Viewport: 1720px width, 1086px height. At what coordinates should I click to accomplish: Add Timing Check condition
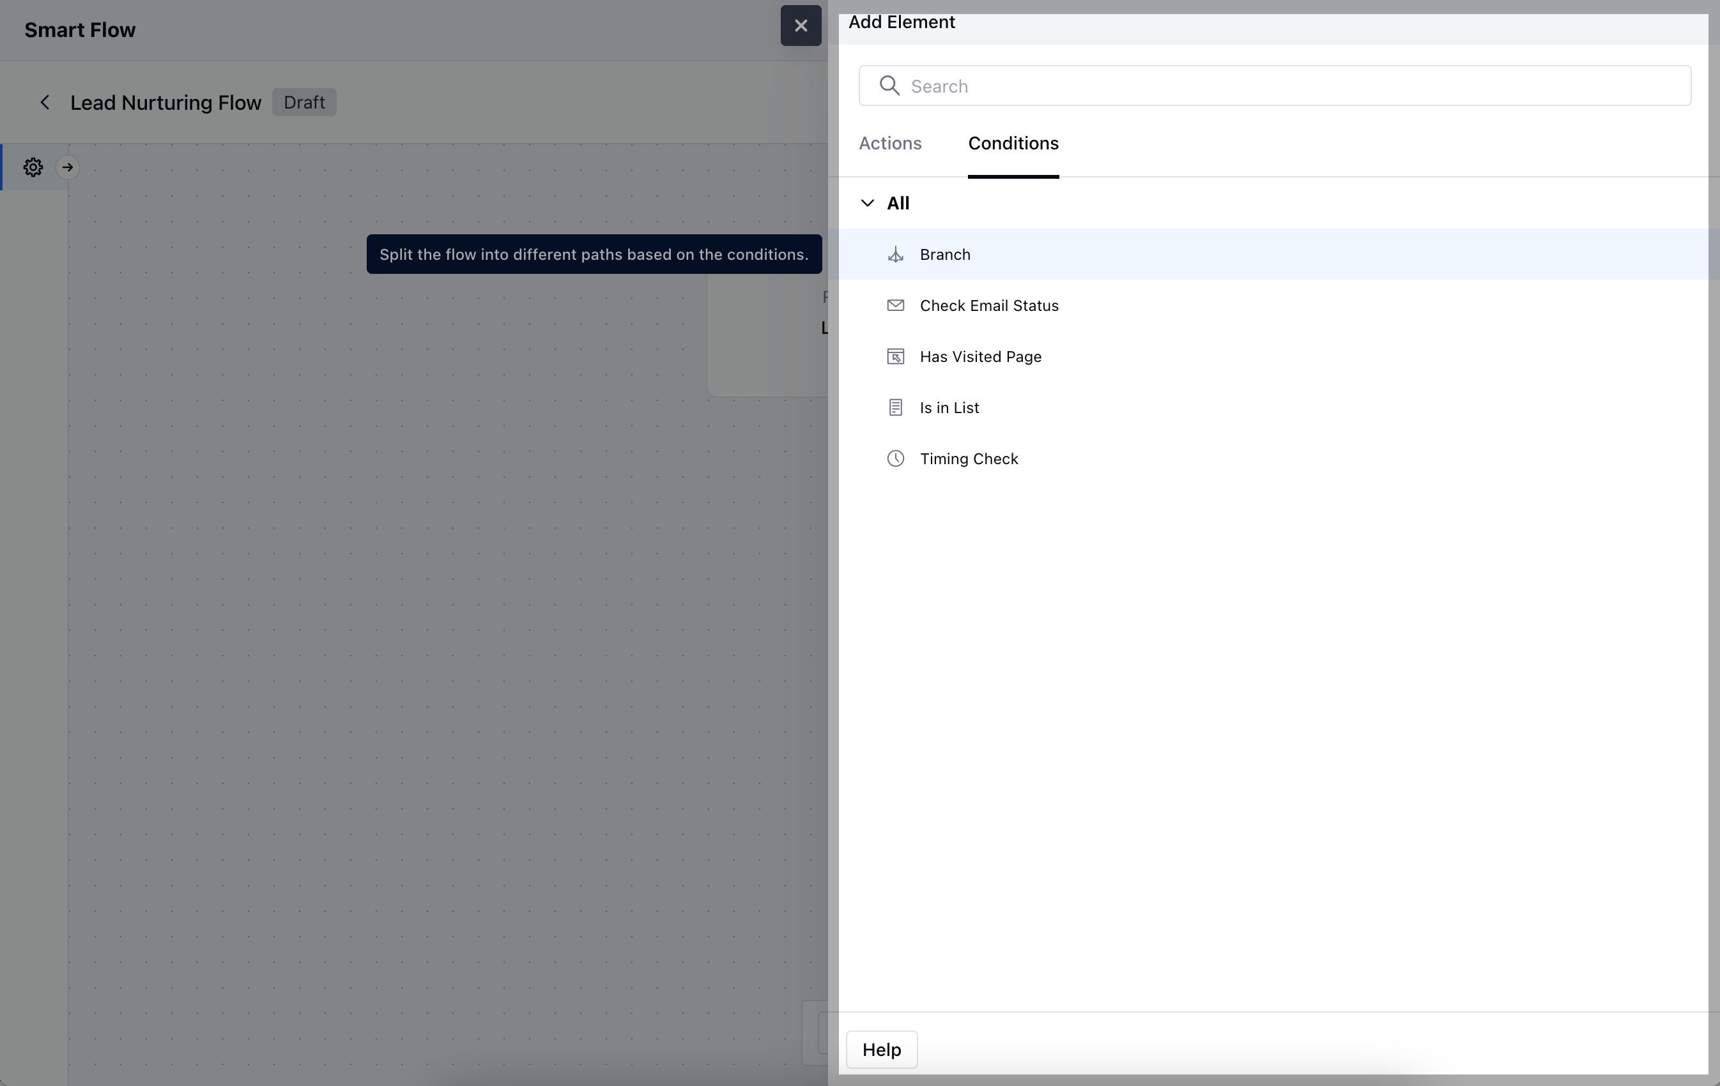pyautogui.click(x=969, y=459)
